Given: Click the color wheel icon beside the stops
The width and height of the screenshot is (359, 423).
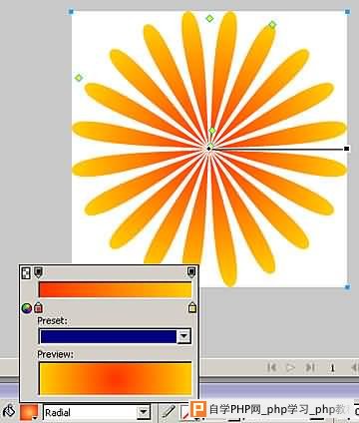Looking at the screenshot, I should (x=27, y=308).
